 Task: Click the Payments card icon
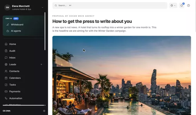tap(6, 91)
